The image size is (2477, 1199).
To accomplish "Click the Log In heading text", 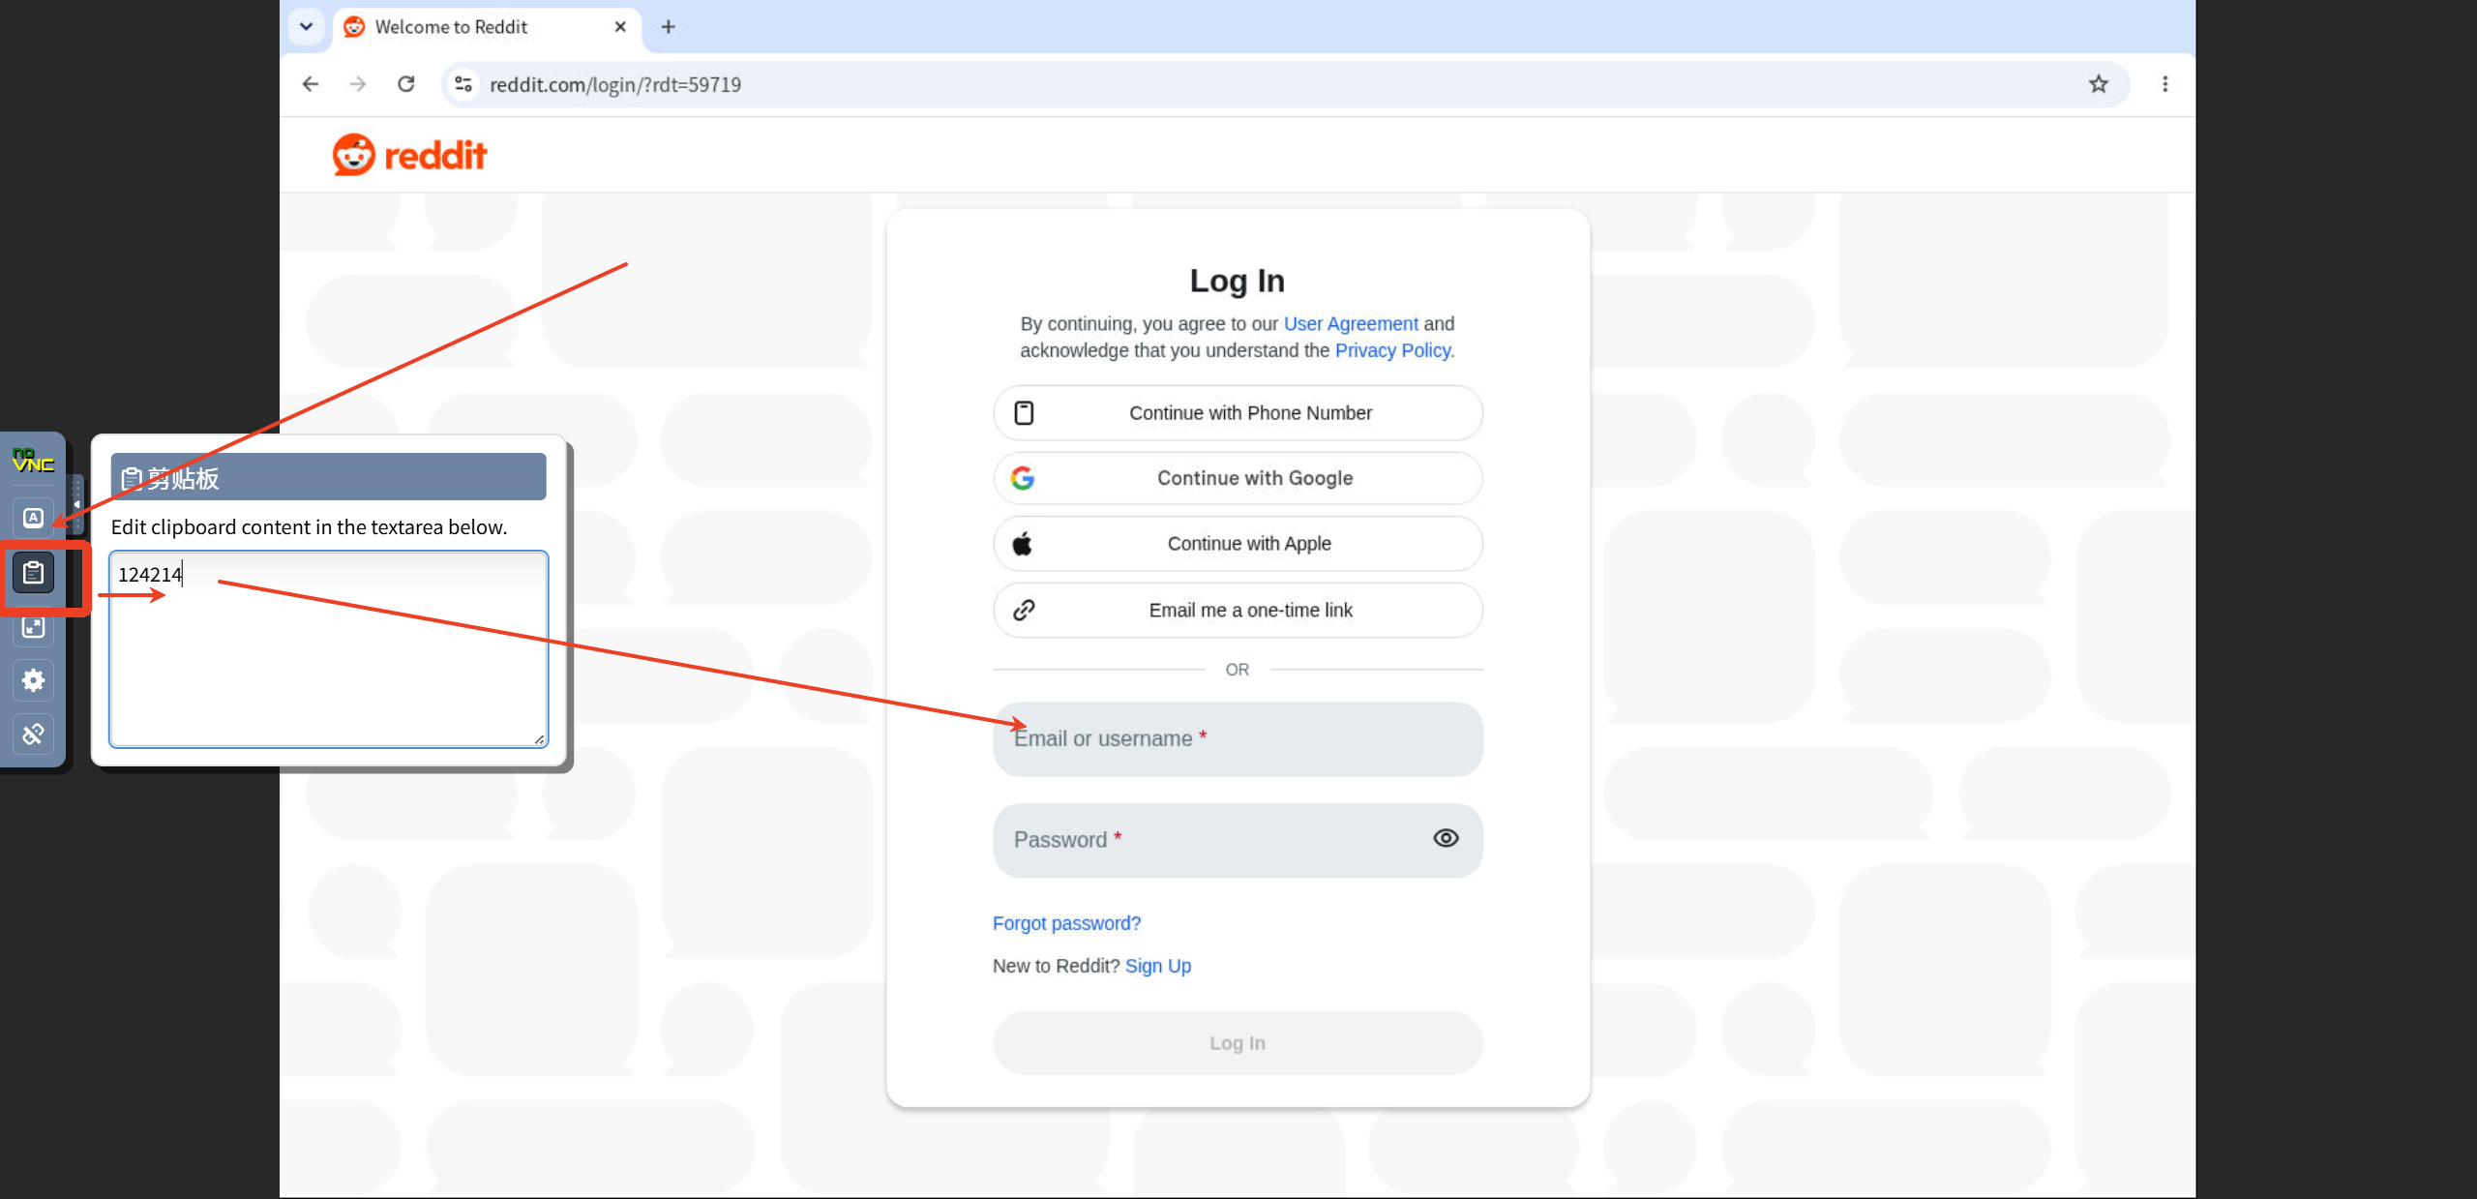I will (1238, 281).
